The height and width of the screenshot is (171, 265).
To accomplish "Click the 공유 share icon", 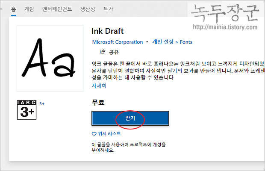I will pyautogui.click(x=103, y=52).
